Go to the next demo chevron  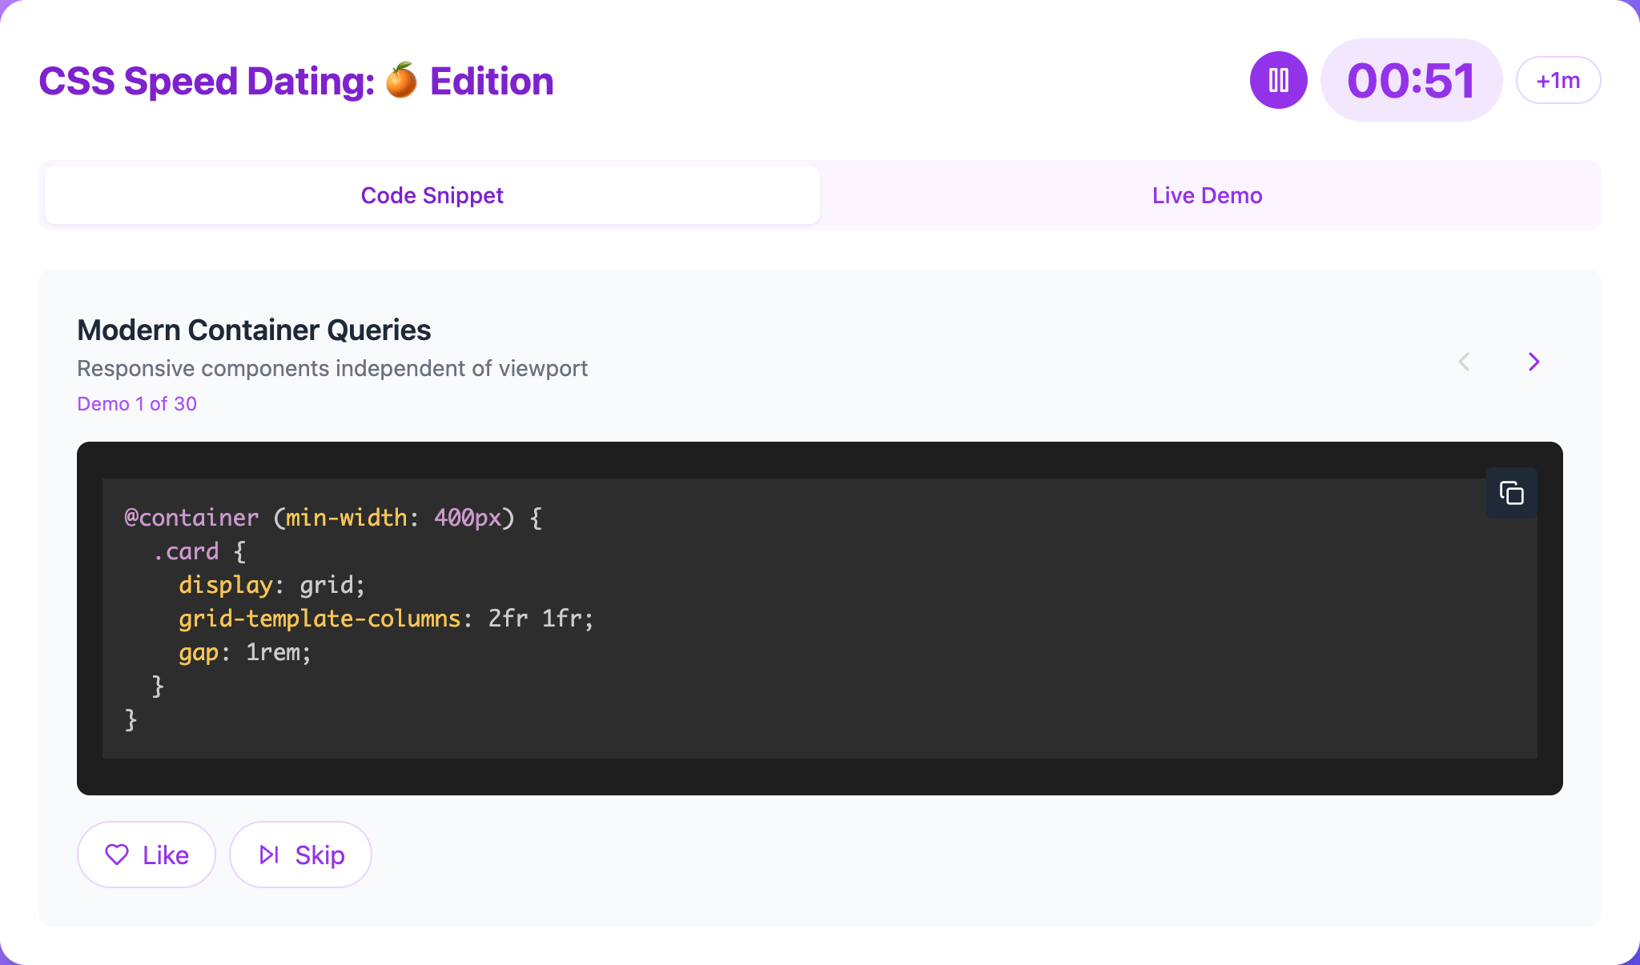(1533, 362)
